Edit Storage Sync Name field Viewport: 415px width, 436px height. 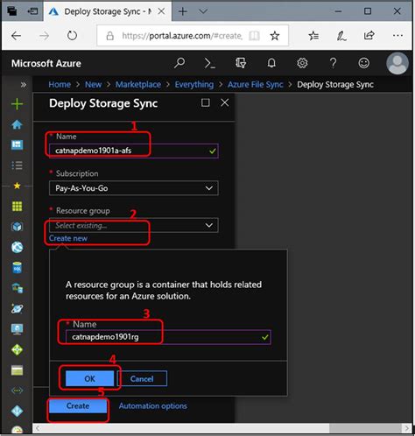pyautogui.click(x=134, y=151)
